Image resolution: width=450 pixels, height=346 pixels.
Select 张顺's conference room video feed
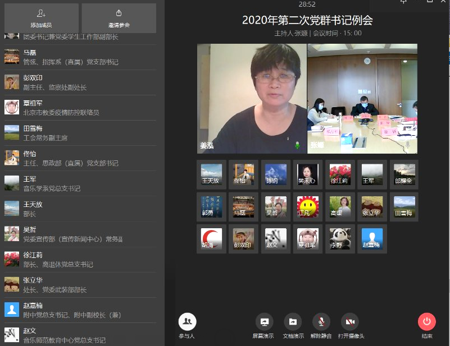tap(362, 99)
